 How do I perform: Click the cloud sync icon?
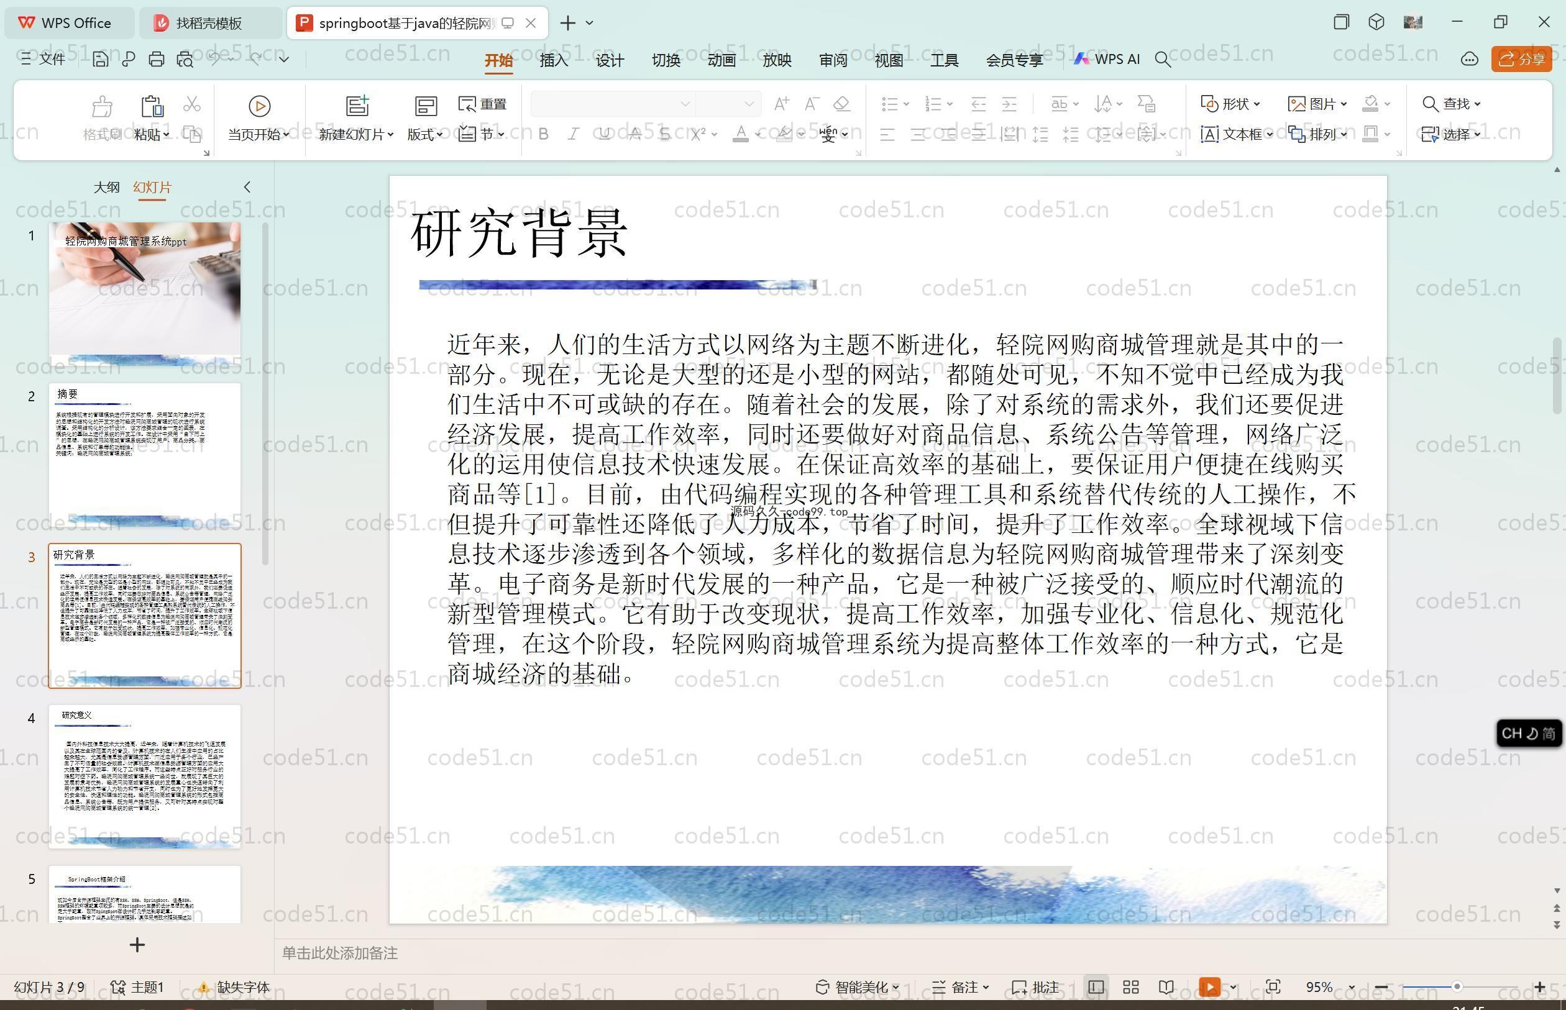pos(1469,60)
